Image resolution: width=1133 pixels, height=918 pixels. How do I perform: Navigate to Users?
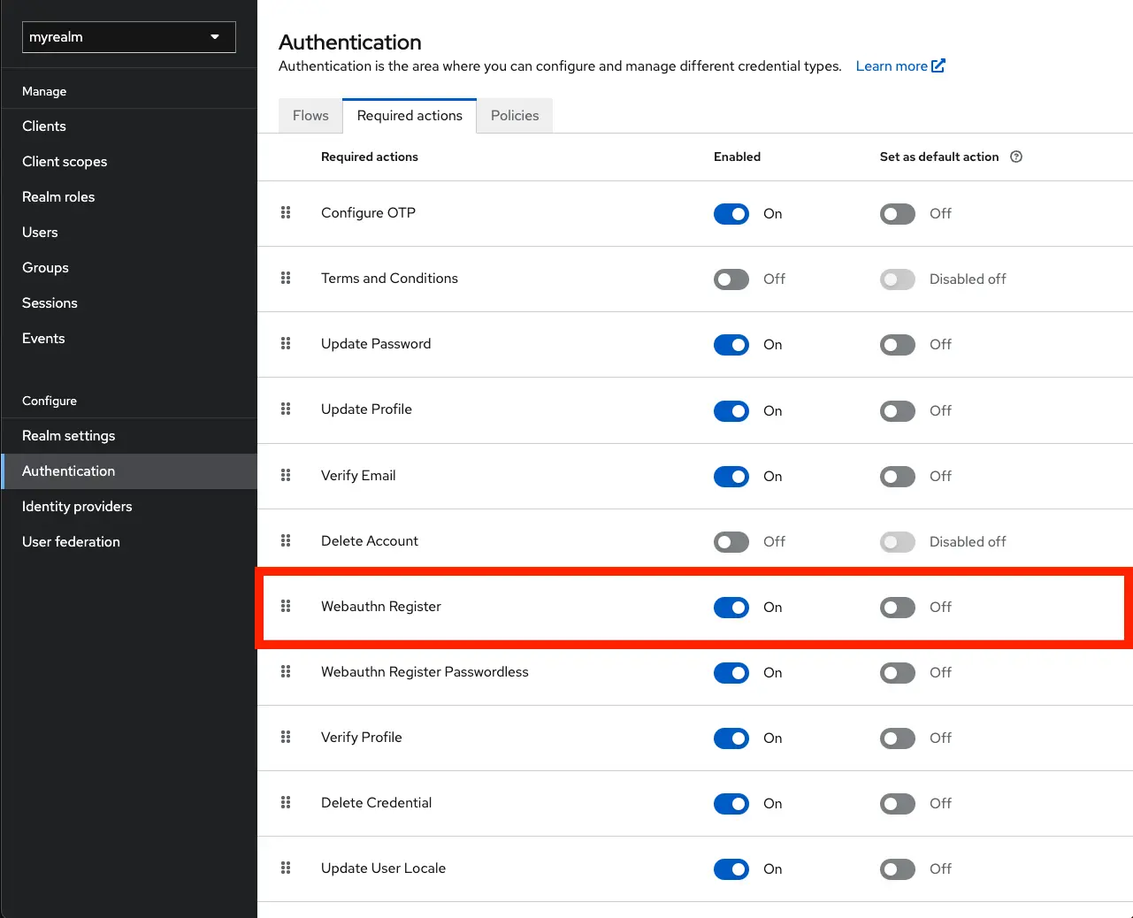click(129, 232)
